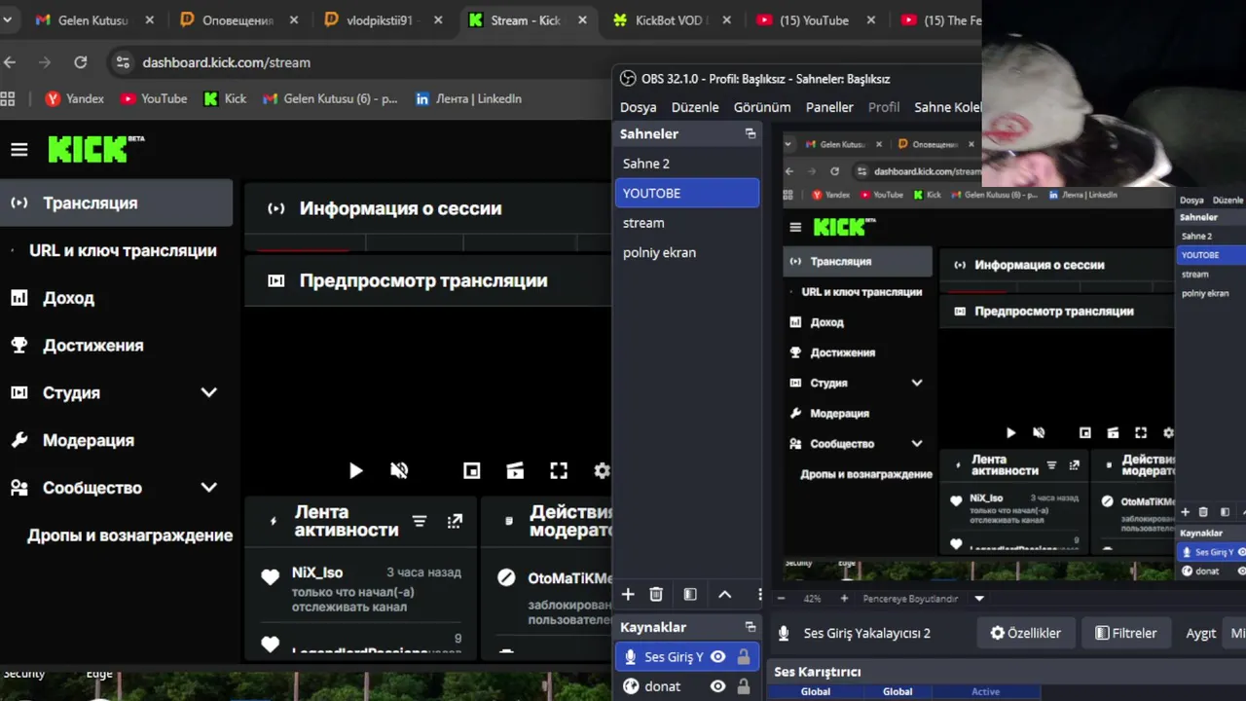Open the OBS Profil menu
This screenshot has width=1246, height=701.
point(884,107)
